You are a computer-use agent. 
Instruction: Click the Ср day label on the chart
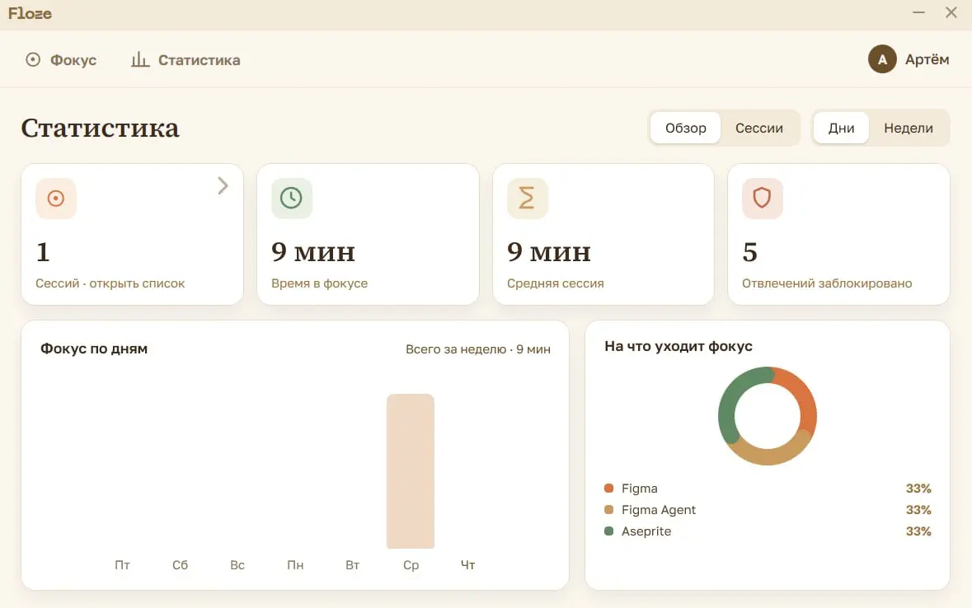click(411, 565)
